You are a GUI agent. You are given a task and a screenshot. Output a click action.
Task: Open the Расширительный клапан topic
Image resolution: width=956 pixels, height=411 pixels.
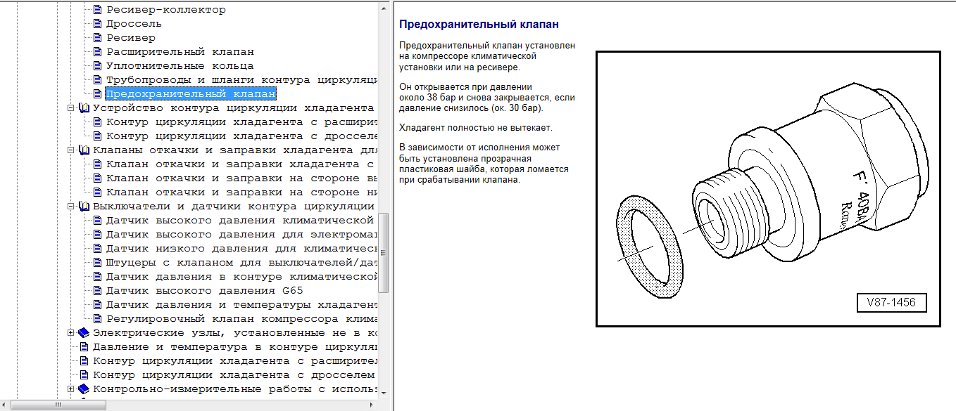tap(180, 52)
